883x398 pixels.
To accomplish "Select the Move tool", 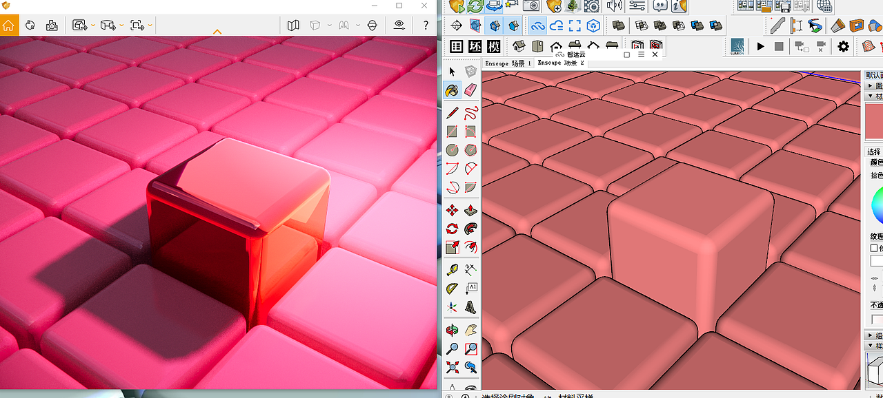I will point(453,210).
